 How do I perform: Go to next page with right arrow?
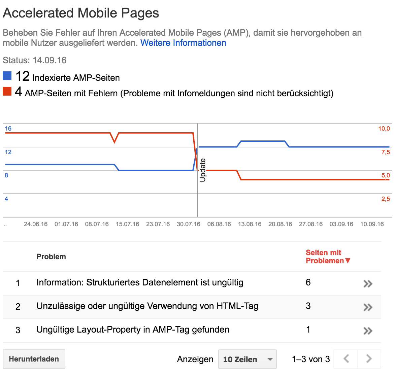coord(369,359)
